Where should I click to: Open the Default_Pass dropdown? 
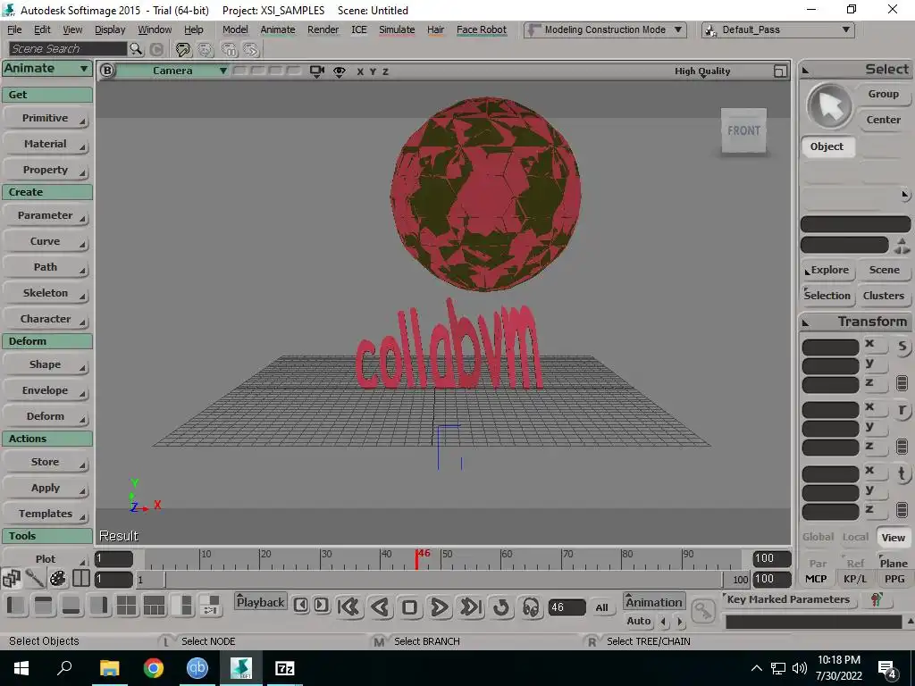click(x=778, y=29)
